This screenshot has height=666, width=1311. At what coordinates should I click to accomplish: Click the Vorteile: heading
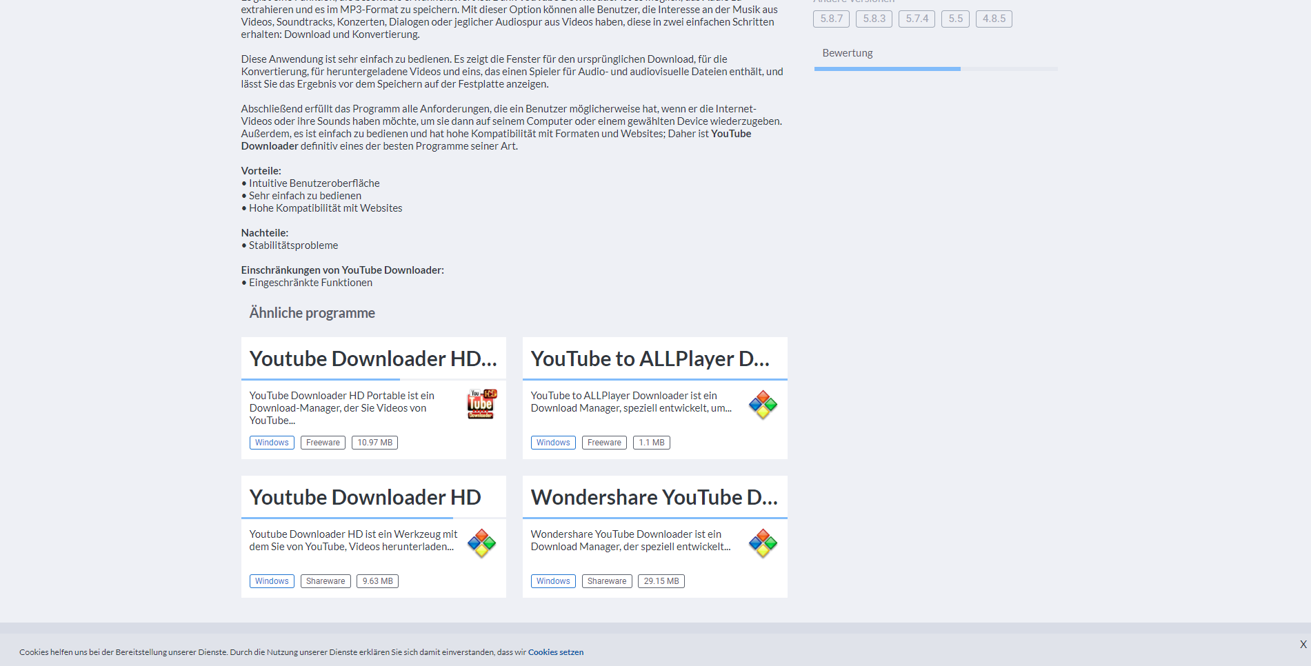(261, 171)
